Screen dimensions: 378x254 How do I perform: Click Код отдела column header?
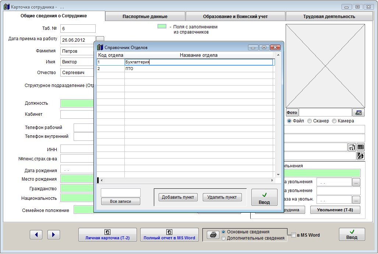[x=111, y=55]
